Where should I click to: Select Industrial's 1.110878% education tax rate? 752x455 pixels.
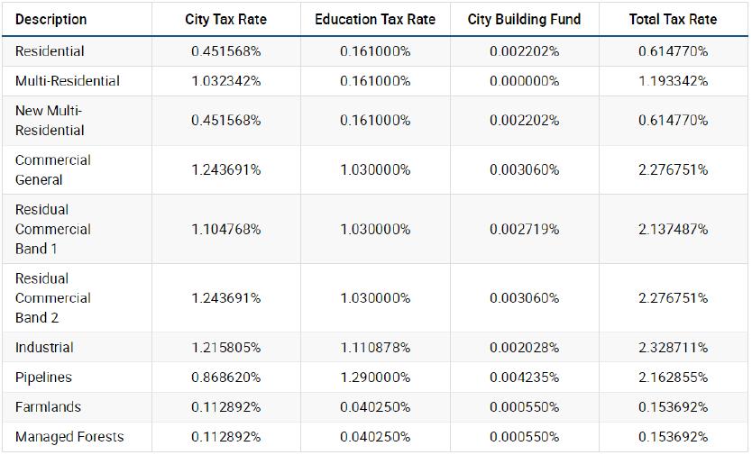click(x=375, y=348)
